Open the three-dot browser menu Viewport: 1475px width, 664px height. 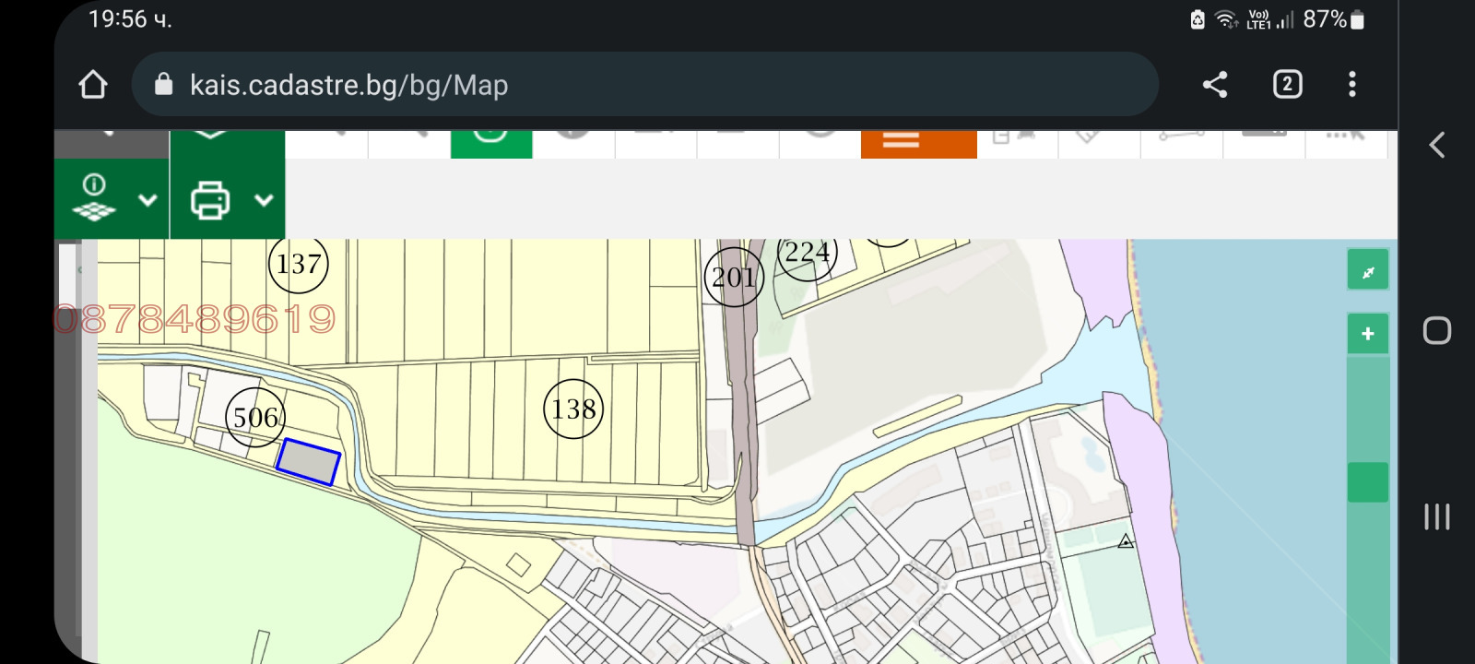click(1351, 85)
